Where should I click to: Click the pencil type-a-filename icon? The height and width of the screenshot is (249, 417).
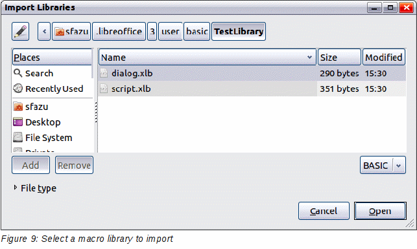pos(21,32)
